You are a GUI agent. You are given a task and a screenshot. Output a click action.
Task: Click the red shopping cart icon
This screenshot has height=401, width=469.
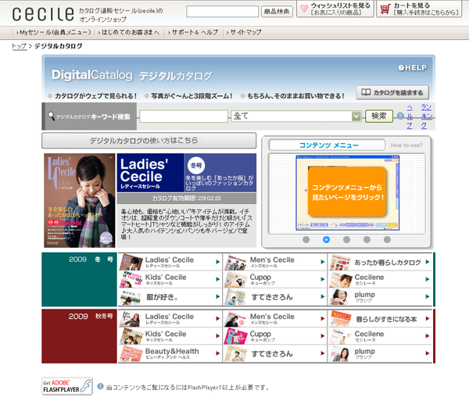[385, 9]
